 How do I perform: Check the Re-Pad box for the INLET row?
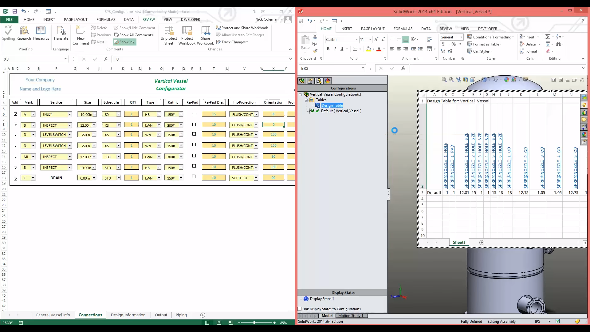[x=194, y=114]
